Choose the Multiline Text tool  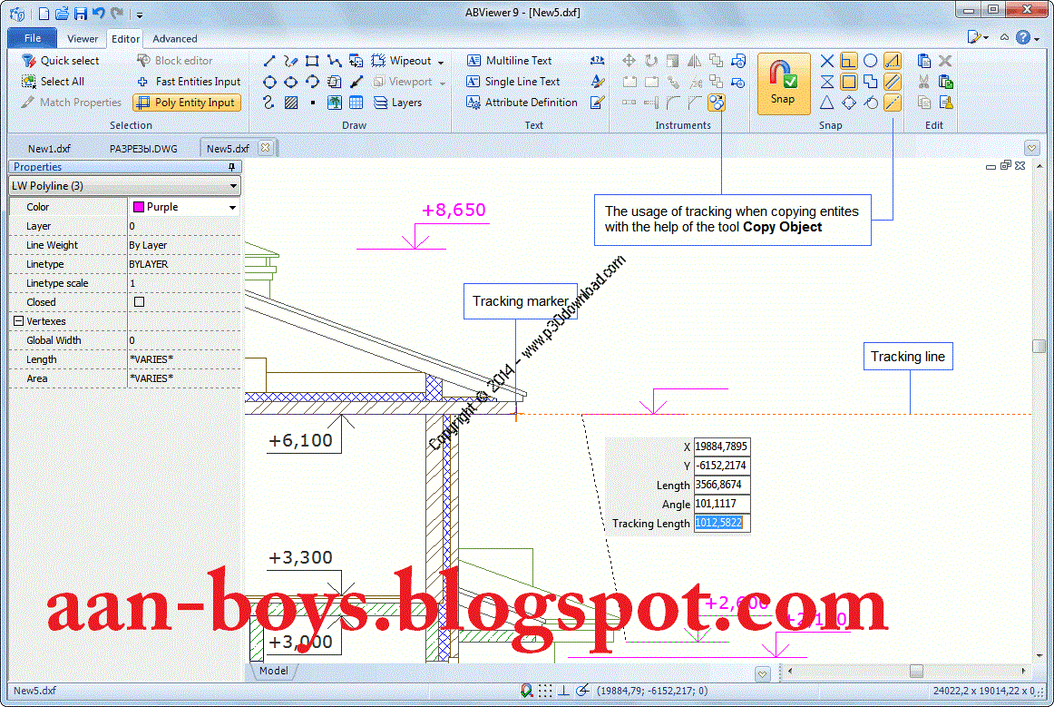510,61
